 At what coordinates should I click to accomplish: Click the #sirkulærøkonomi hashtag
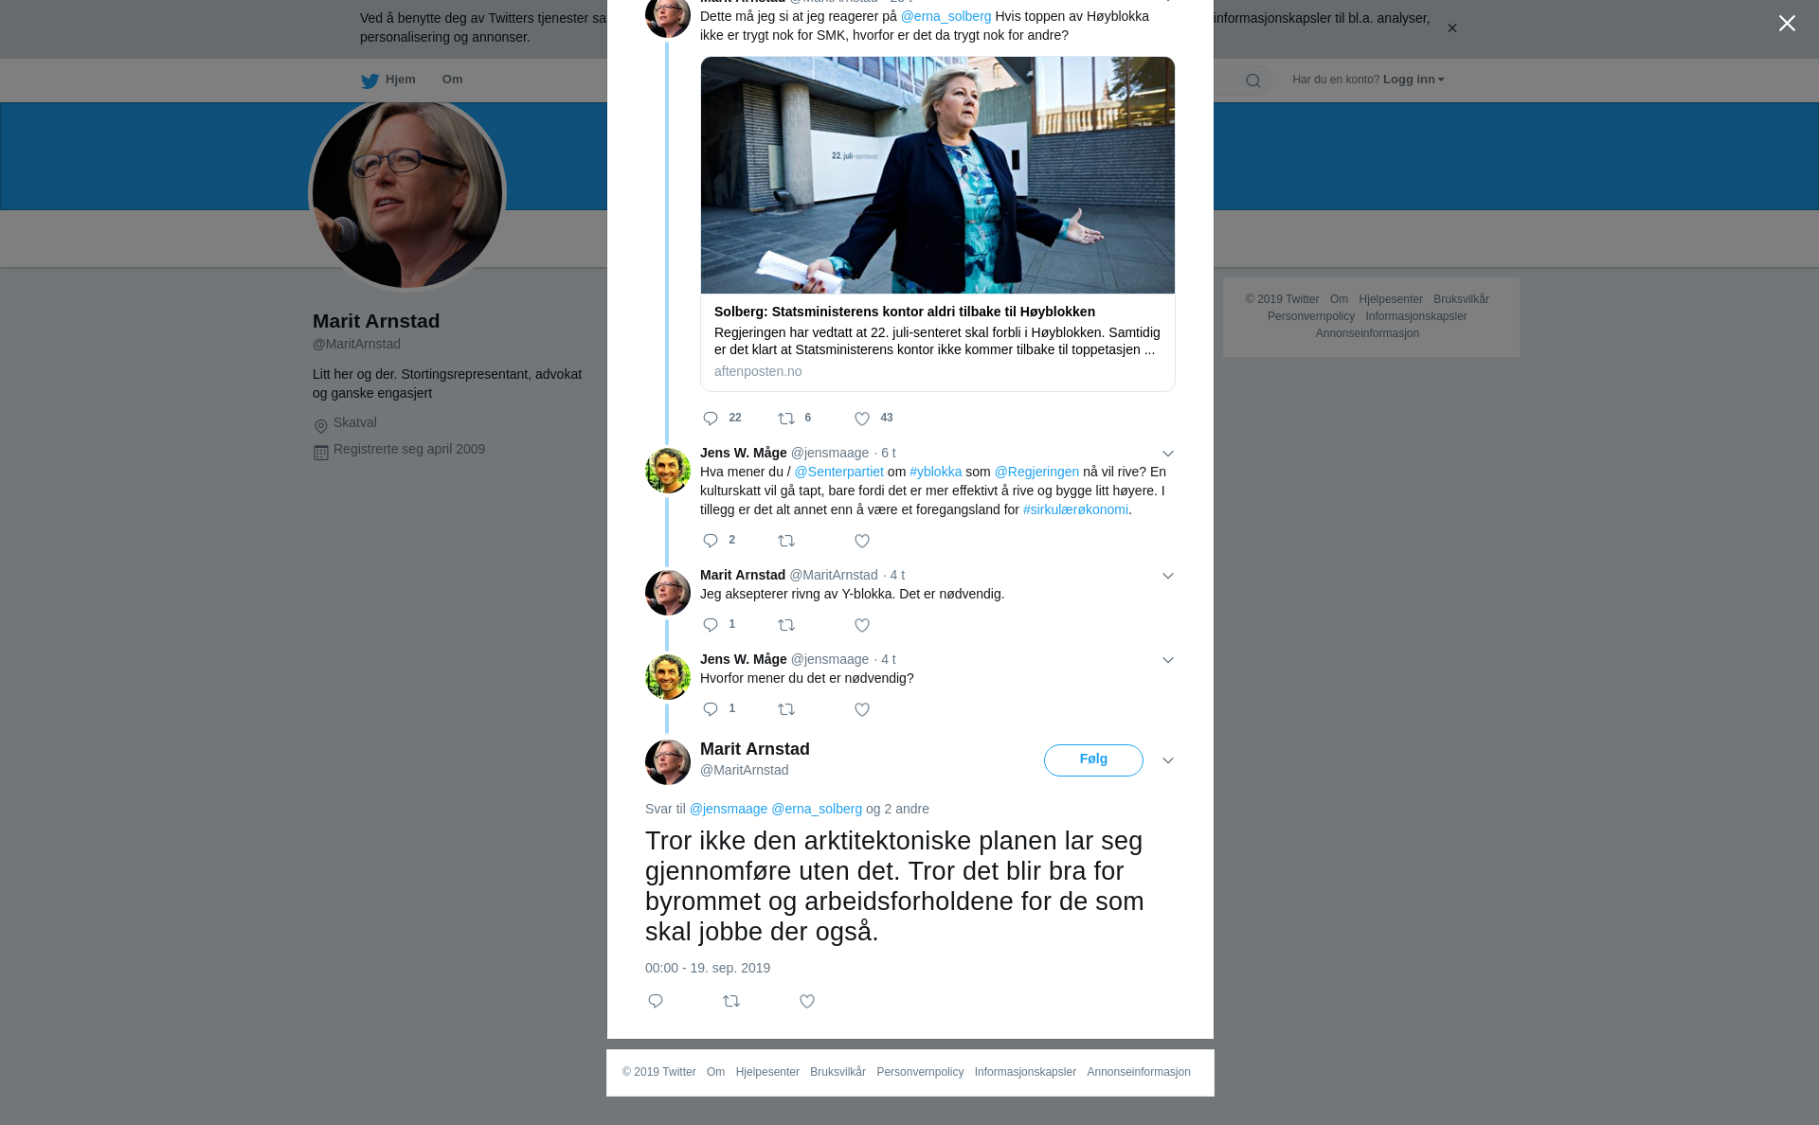pyautogui.click(x=1075, y=509)
